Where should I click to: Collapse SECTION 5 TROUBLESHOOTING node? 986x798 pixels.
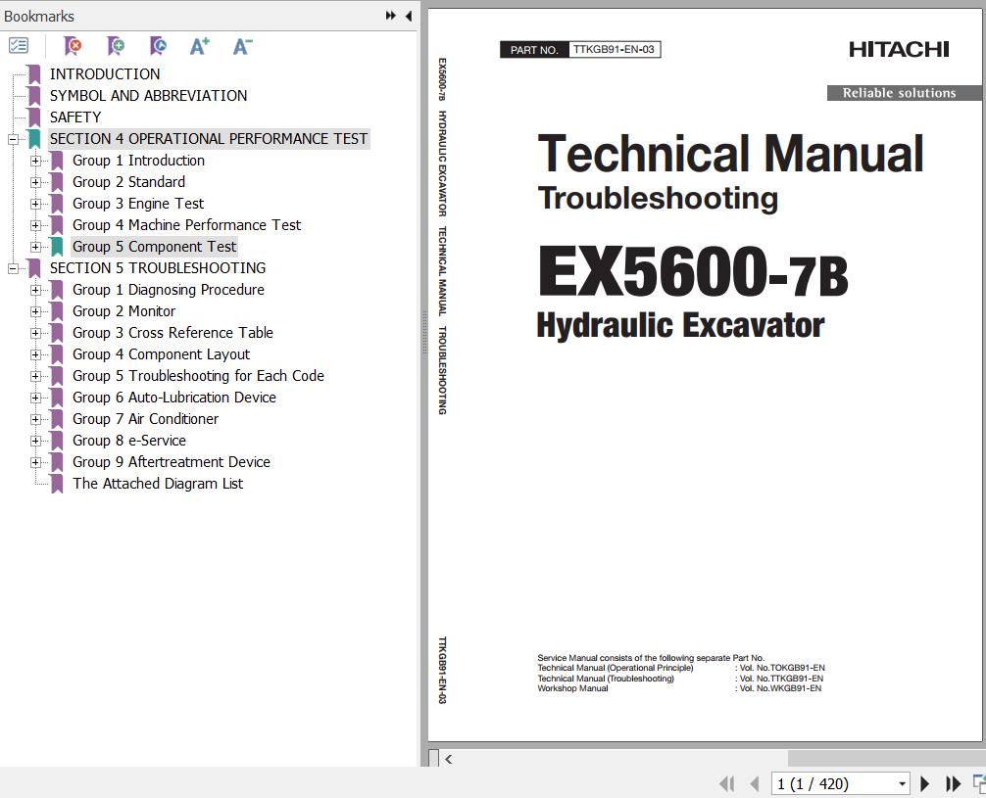13,269
